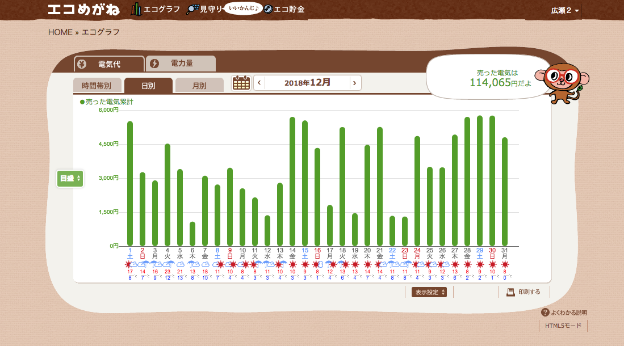The width and height of the screenshot is (624, 346).
Task: Expand the 広瀬２ account dropdown
Action: (x=565, y=11)
